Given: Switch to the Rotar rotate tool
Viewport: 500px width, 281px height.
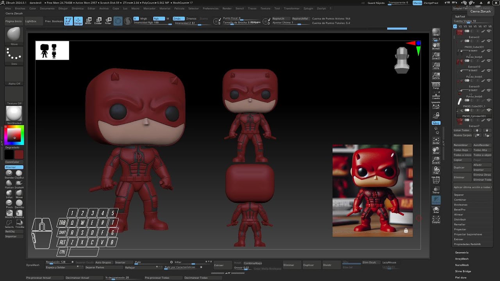Looking at the screenshot, I should 108,21.
